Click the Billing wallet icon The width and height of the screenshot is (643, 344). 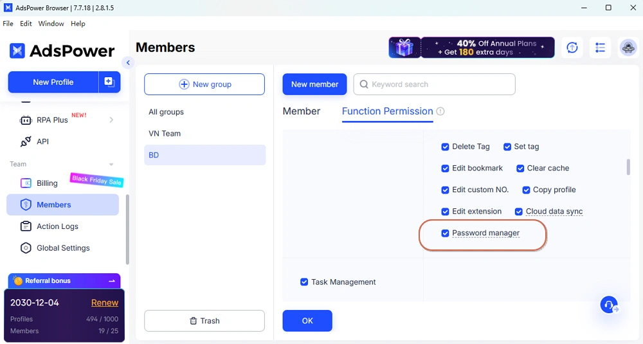pos(26,183)
